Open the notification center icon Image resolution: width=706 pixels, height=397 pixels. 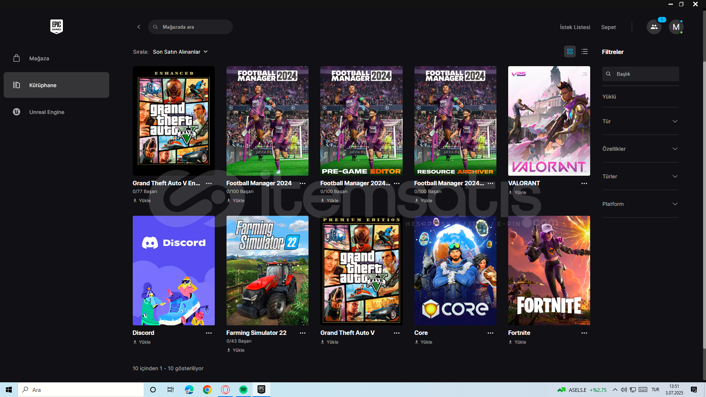coord(694,390)
